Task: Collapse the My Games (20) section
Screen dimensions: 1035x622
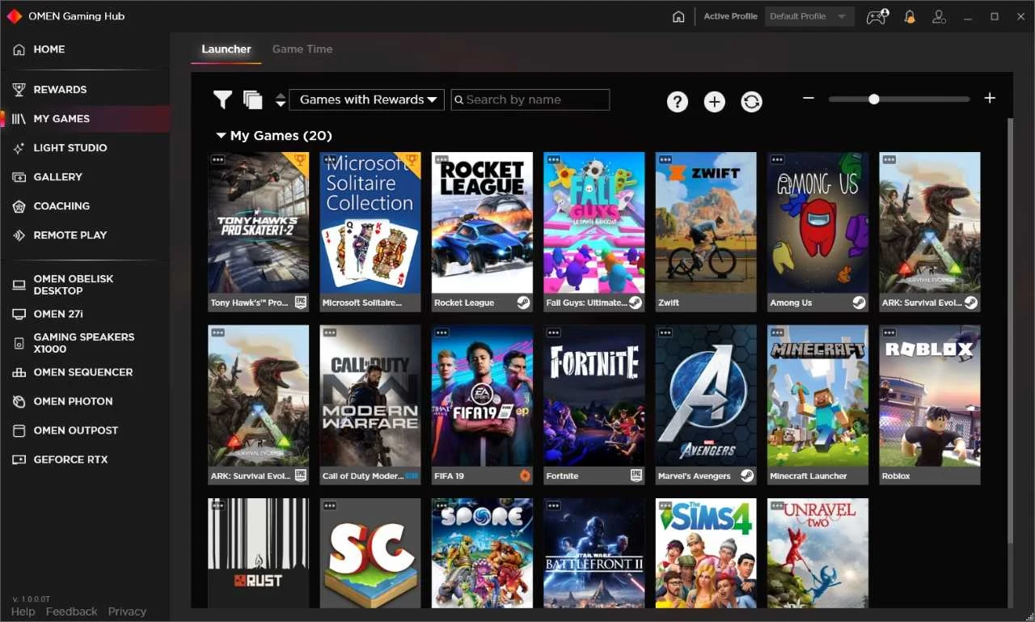Action: [221, 135]
